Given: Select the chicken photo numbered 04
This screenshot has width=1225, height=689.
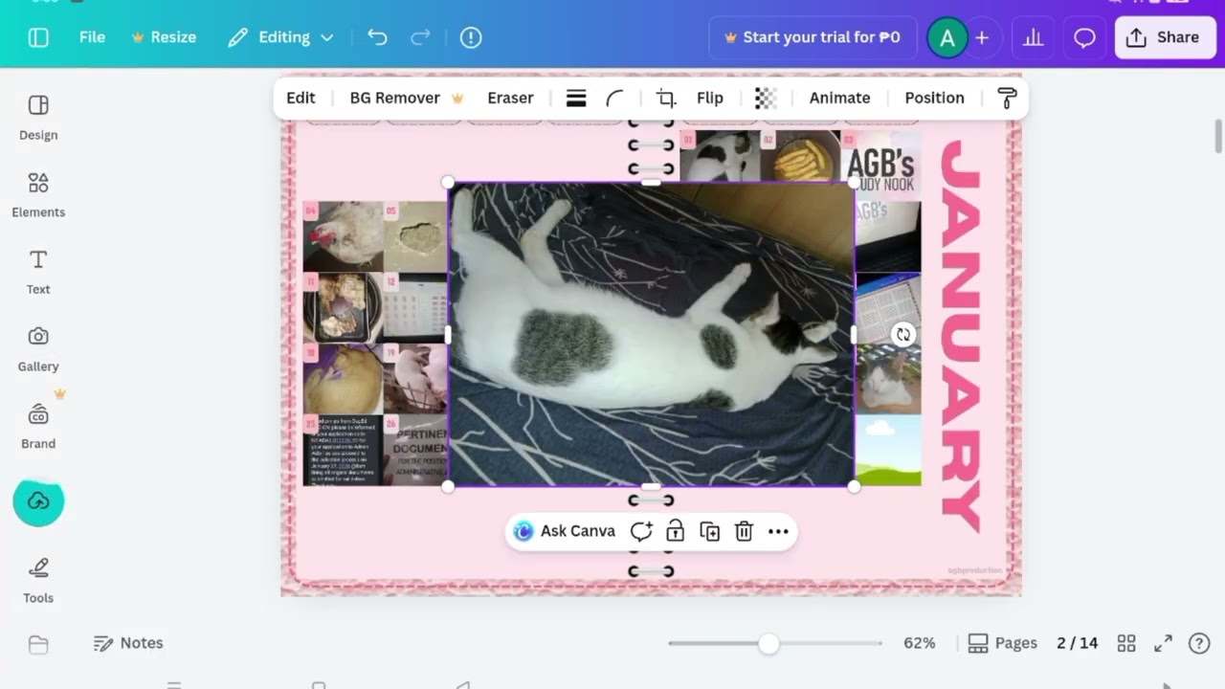Looking at the screenshot, I should coord(343,236).
